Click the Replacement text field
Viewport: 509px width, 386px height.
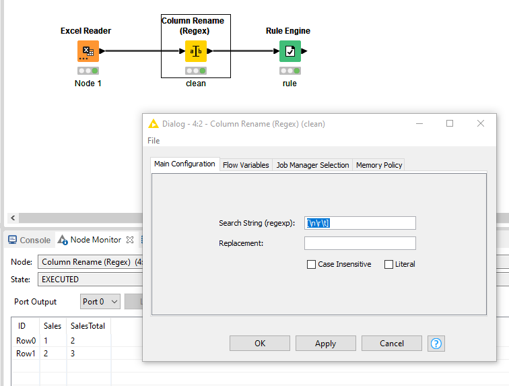click(x=360, y=243)
